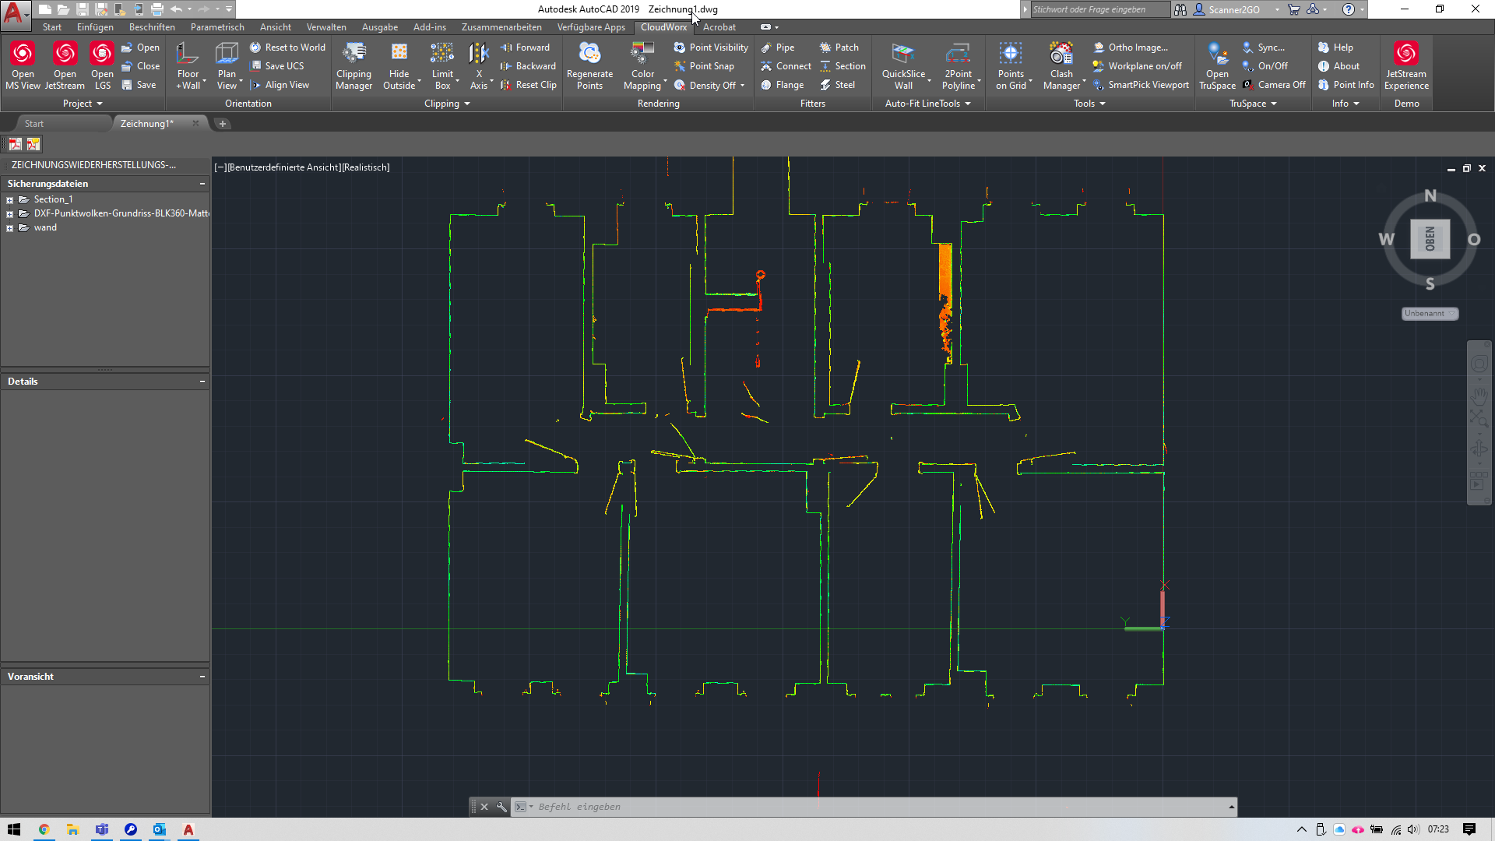Switch to the Ansicht ribbon tab
The width and height of the screenshot is (1495, 841).
pyautogui.click(x=276, y=27)
